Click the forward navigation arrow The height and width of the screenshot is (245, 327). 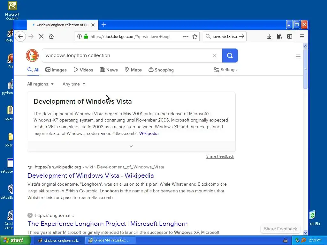tap(31, 36)
